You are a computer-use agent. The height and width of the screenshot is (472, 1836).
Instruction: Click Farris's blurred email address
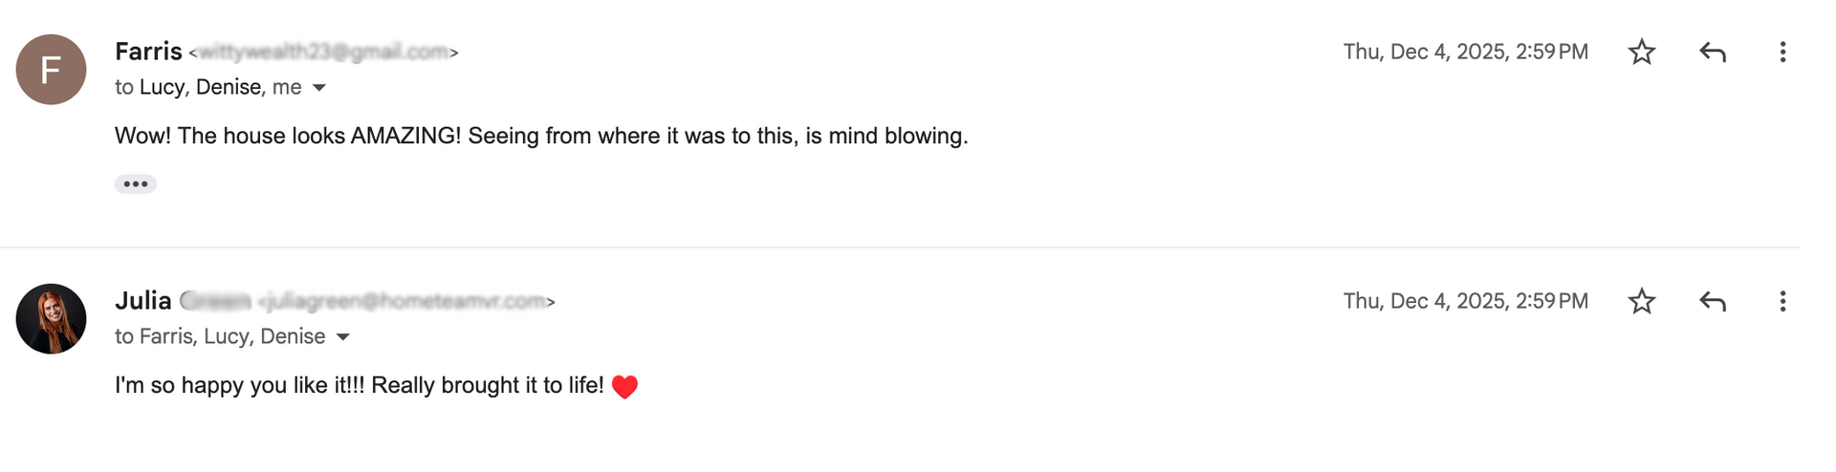click(323, 53)
